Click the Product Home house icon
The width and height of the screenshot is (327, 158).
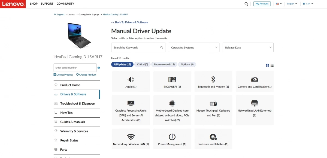[56, 85]
